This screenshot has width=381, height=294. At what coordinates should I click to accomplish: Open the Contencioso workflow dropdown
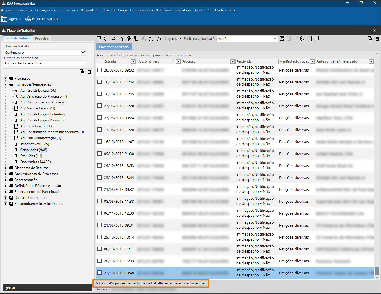pyautogui.click(x=83, y=52)
